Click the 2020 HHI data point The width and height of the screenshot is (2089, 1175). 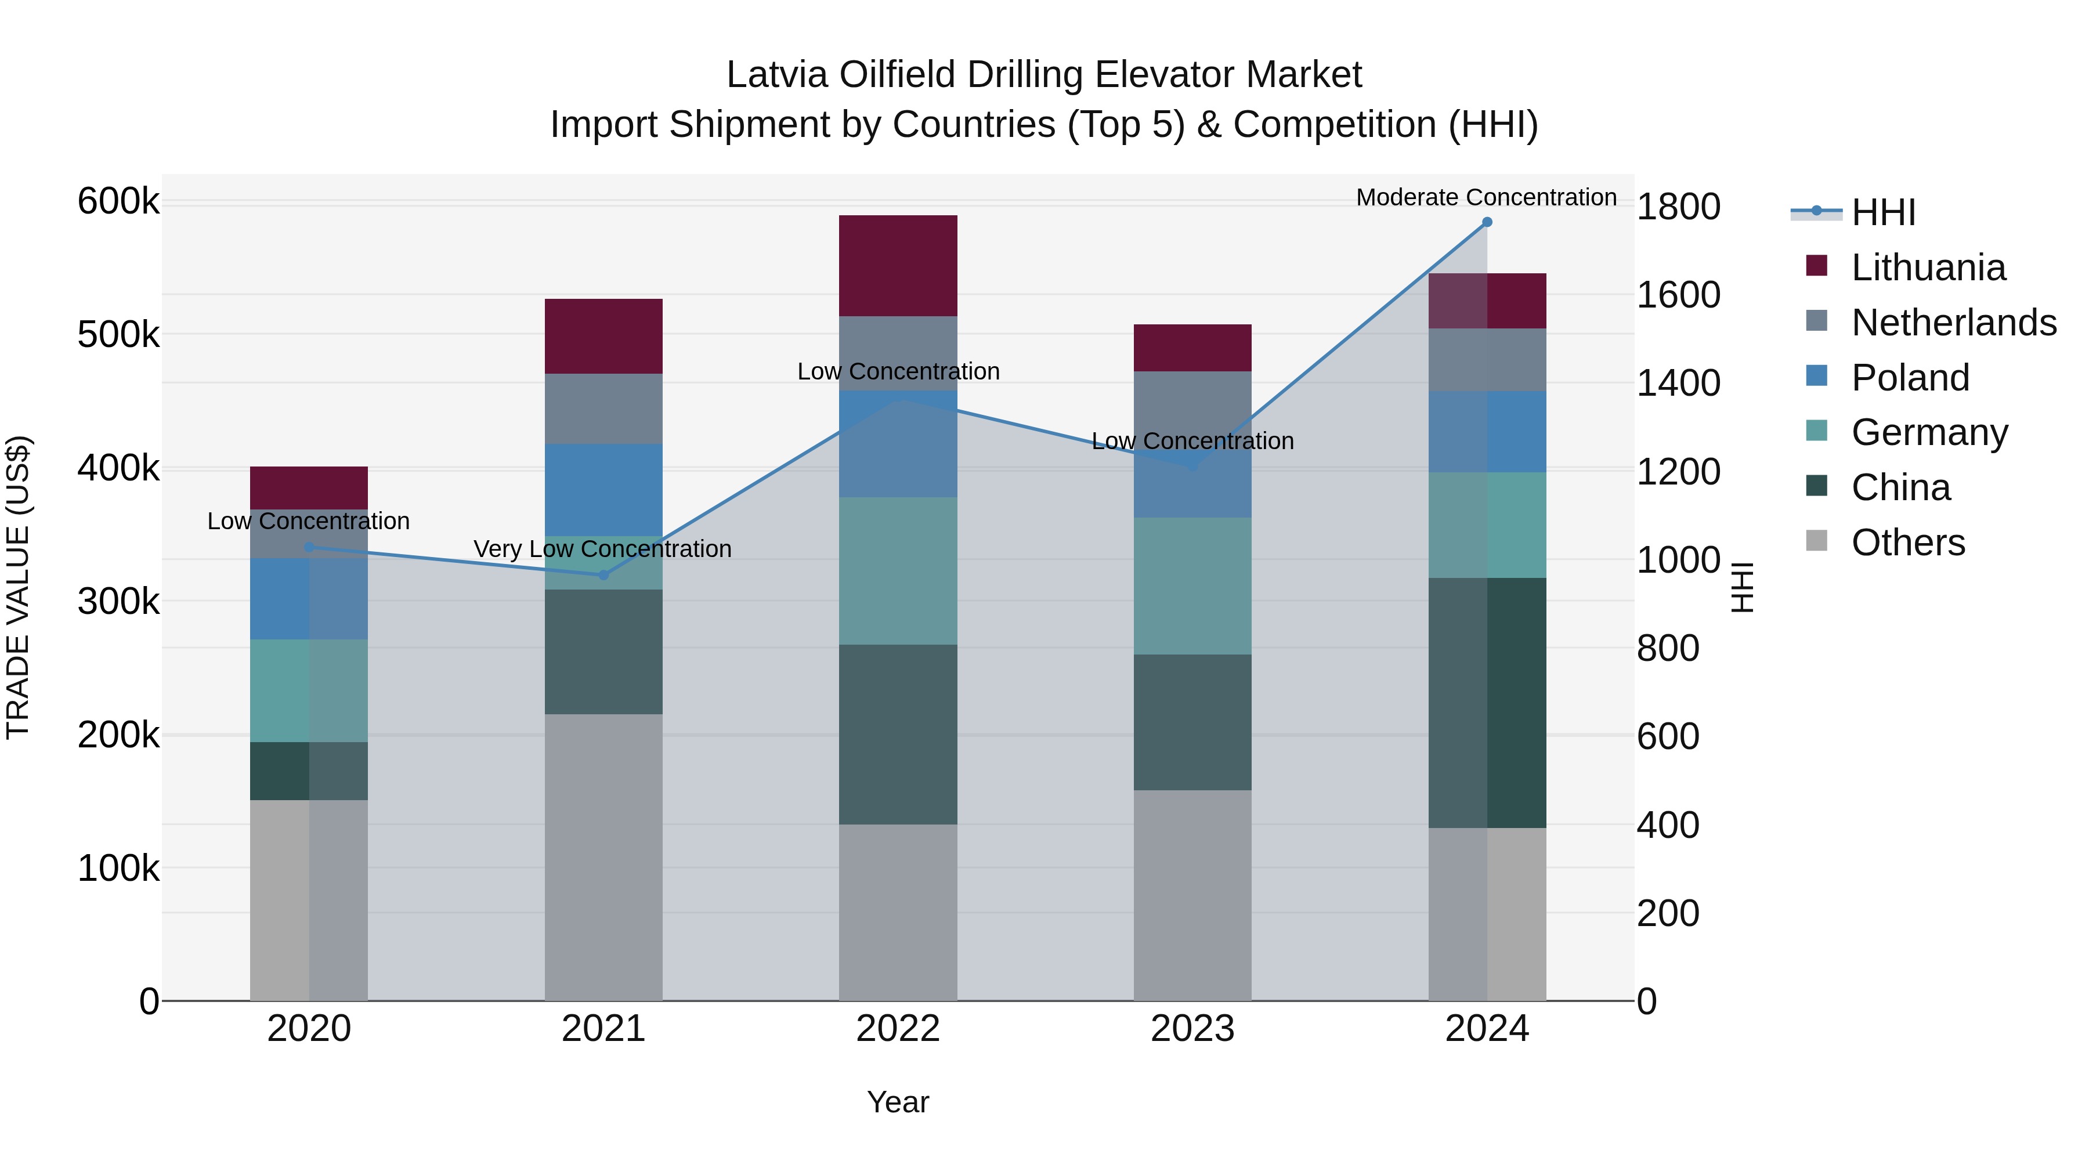click(309, 547)
